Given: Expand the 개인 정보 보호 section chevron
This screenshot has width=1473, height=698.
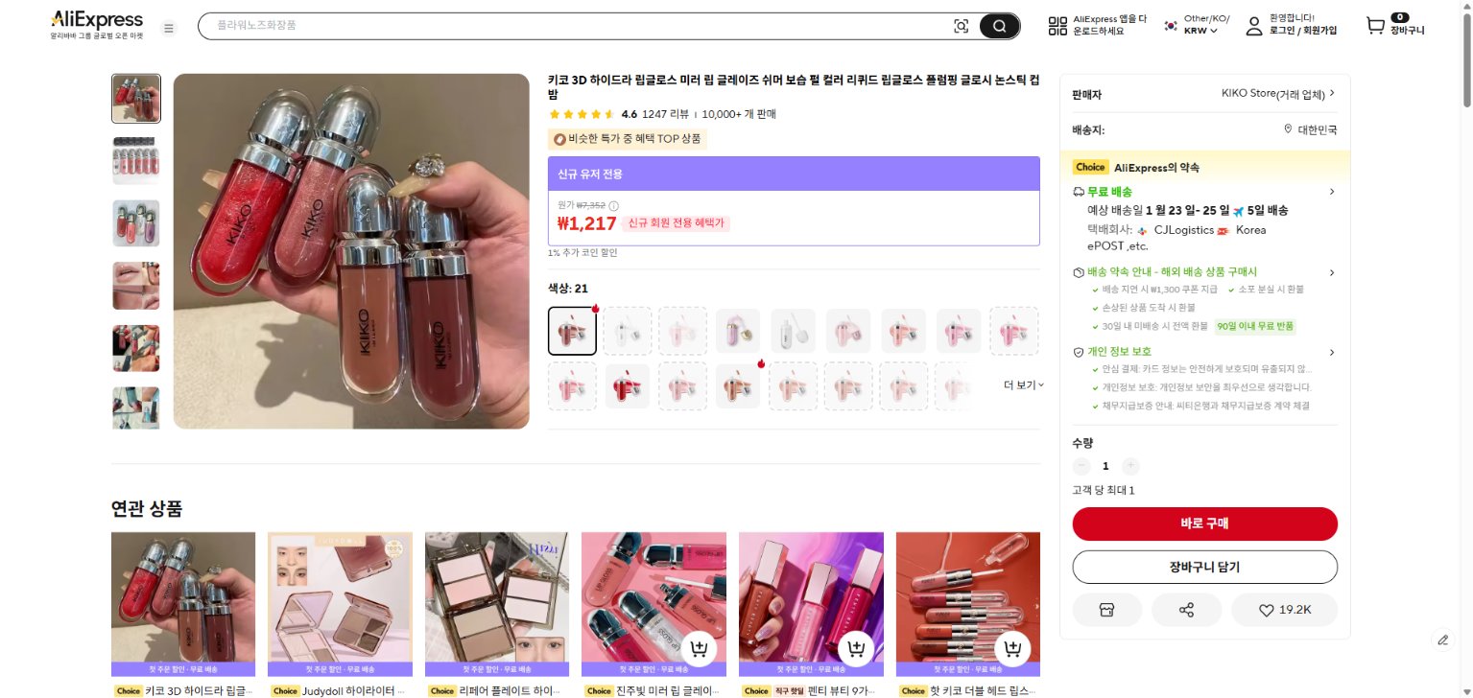Looking at the screenshot, I should click(x=1331, y=352).
